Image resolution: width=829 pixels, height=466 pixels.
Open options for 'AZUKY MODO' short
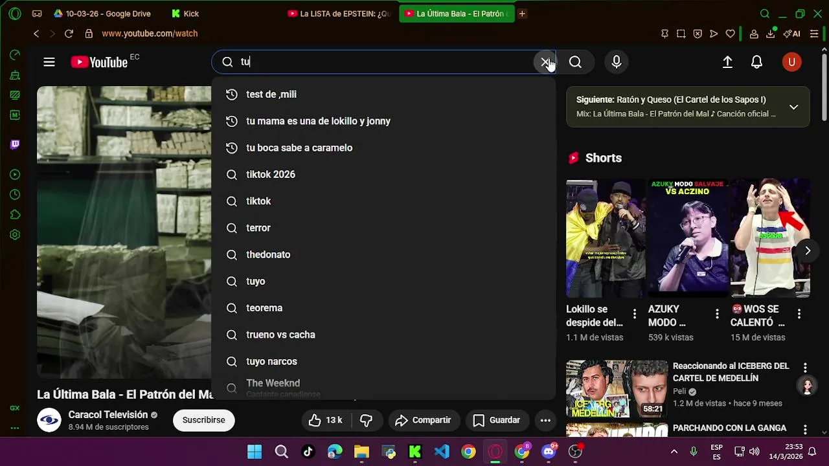[717, 314]
